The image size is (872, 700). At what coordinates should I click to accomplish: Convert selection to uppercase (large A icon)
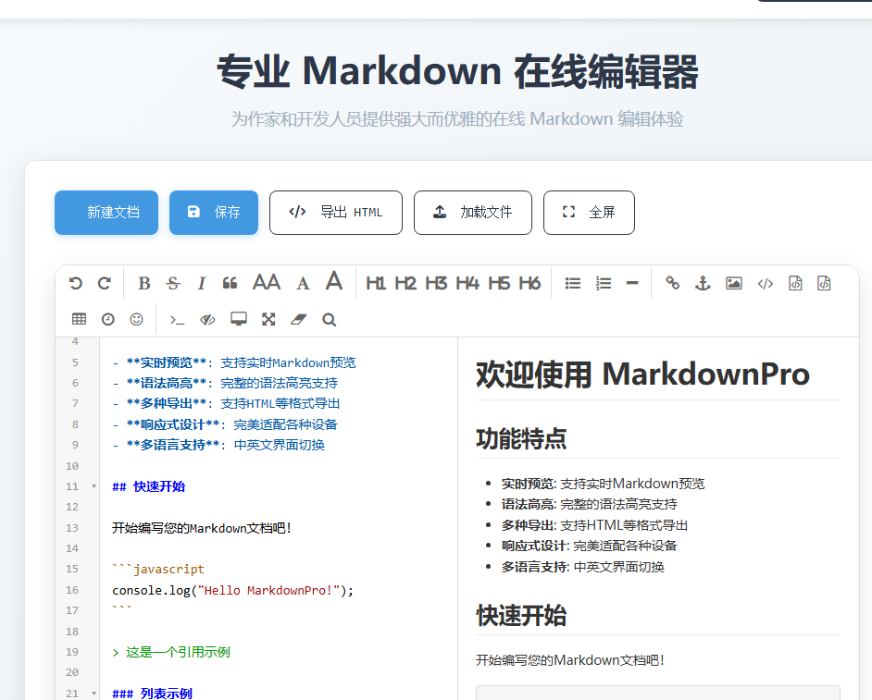click(333, 281)
